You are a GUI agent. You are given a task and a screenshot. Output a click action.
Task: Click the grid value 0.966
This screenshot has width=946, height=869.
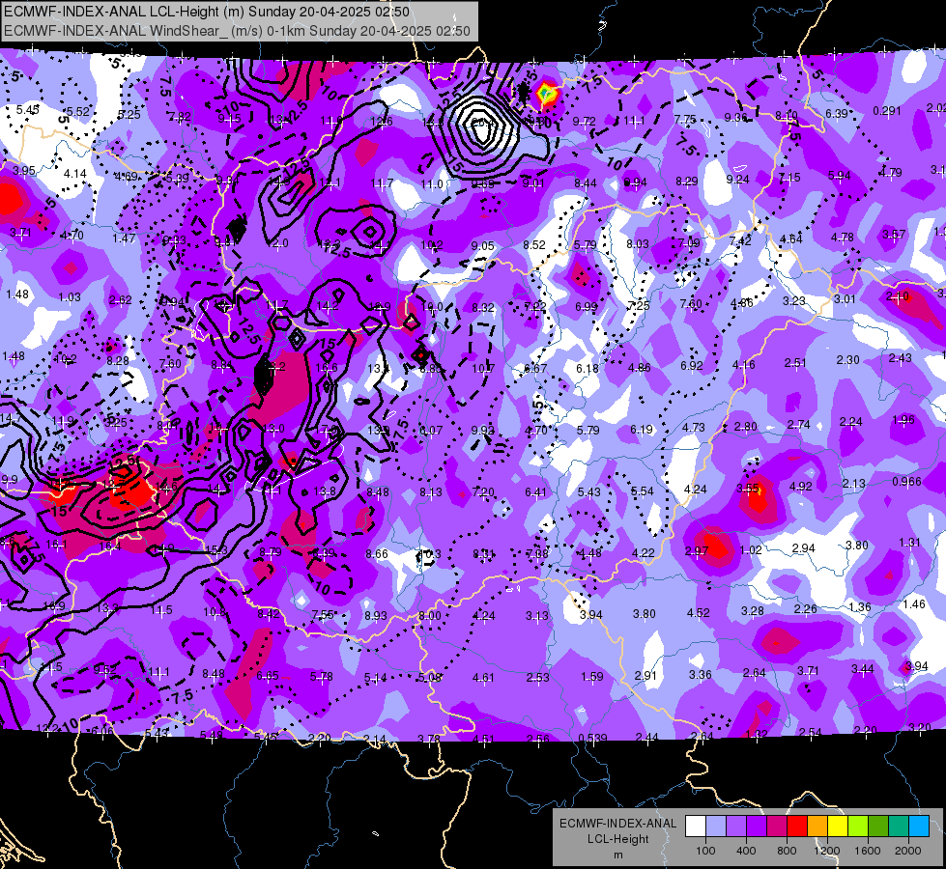click(906, 481)
